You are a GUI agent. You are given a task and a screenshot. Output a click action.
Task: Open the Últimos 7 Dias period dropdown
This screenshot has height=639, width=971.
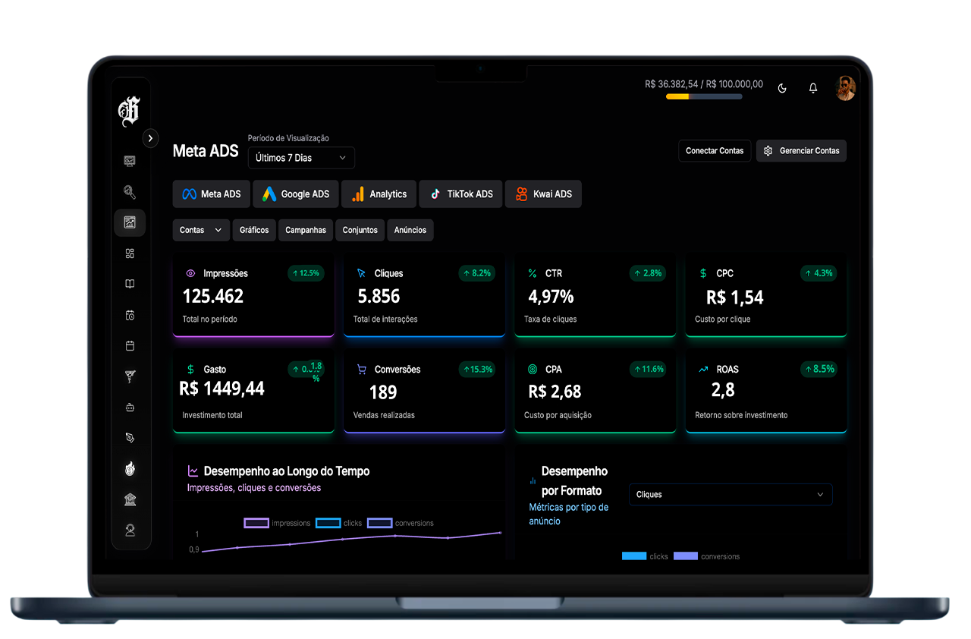coord(301,158)
